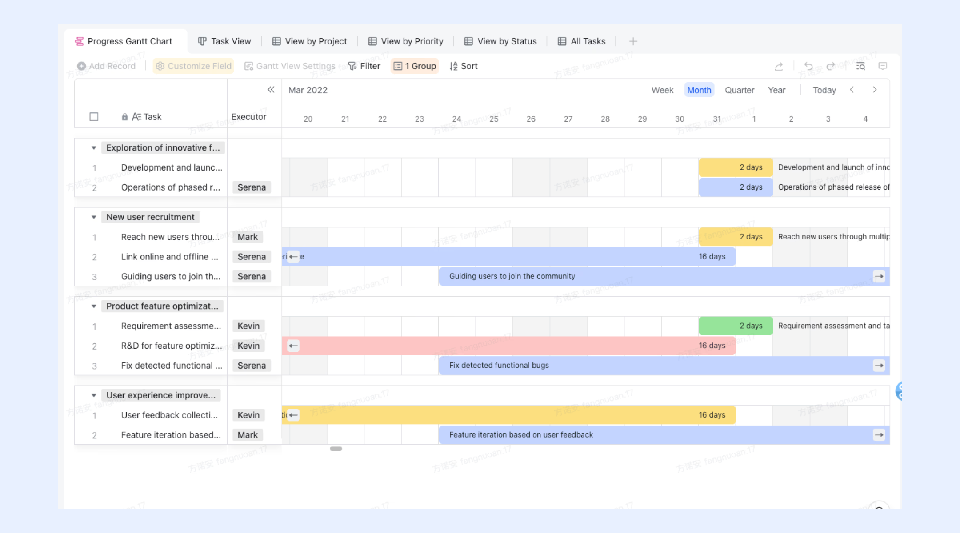This screenshot has height=533, width=960.
Task: Open the Filter option
Action: (x=364, y=66)
